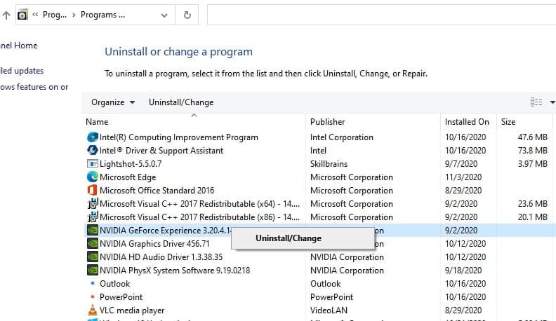
Task: Click the 23.6 MB size value
Action: click(x=533, y=204)
